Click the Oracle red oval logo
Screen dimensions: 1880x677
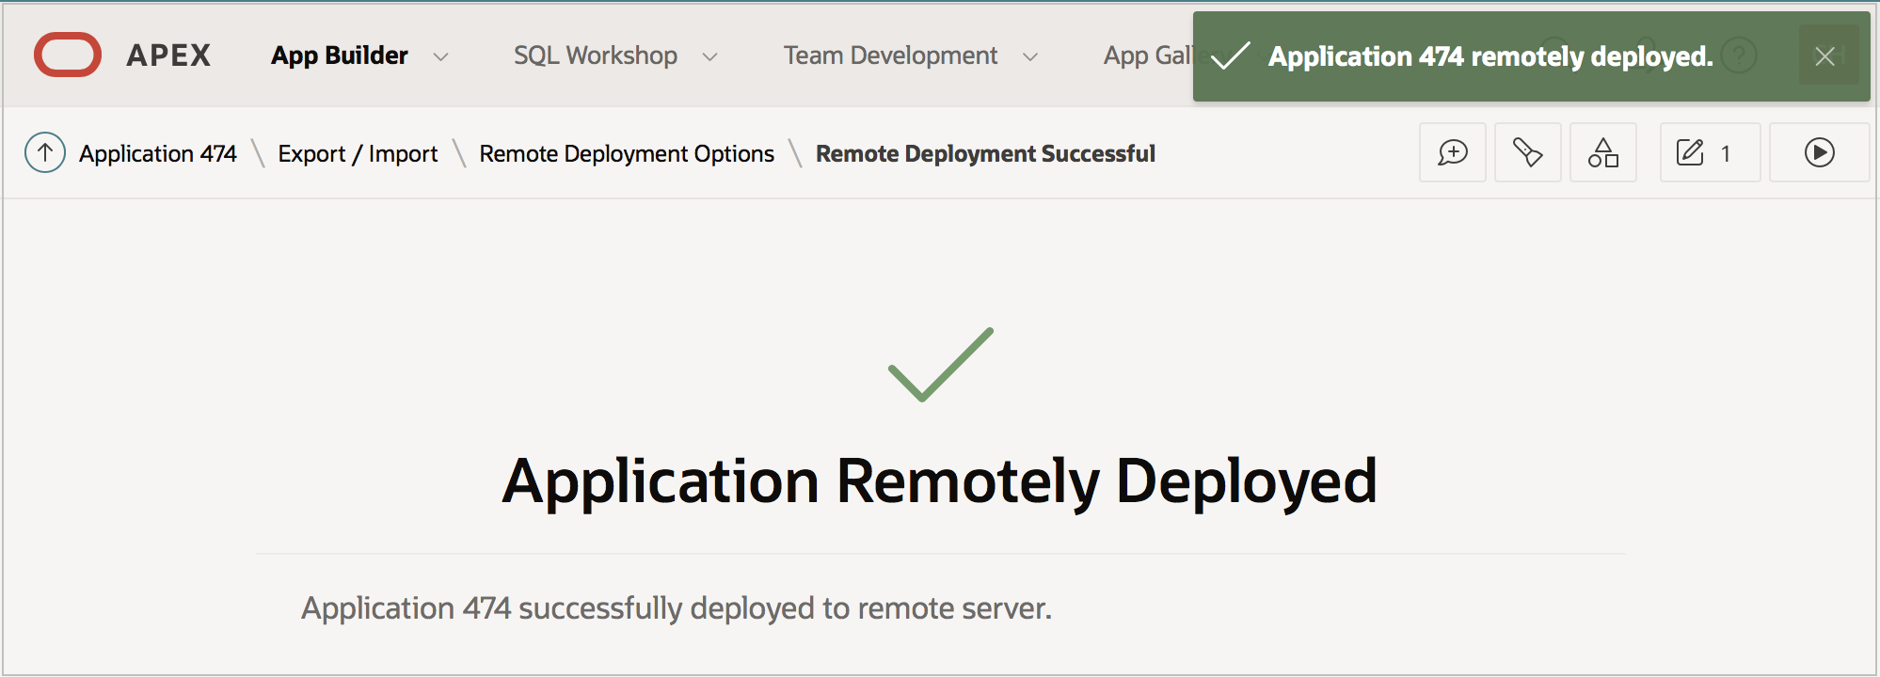tap(68, 55)
